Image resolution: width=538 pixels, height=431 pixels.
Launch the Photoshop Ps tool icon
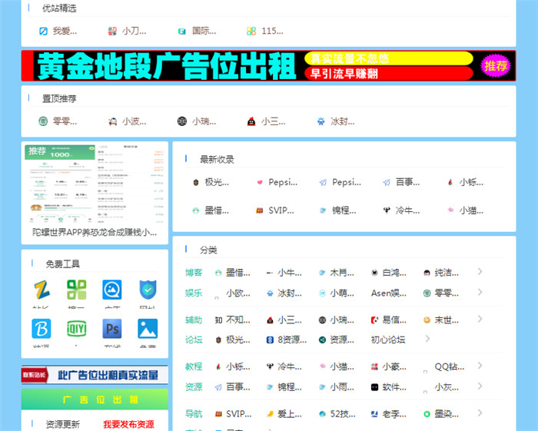[x=112, y=329]
